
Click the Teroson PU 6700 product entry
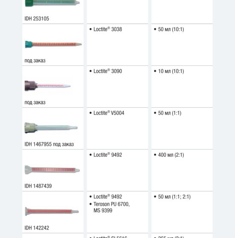click(x=112, y=204)
